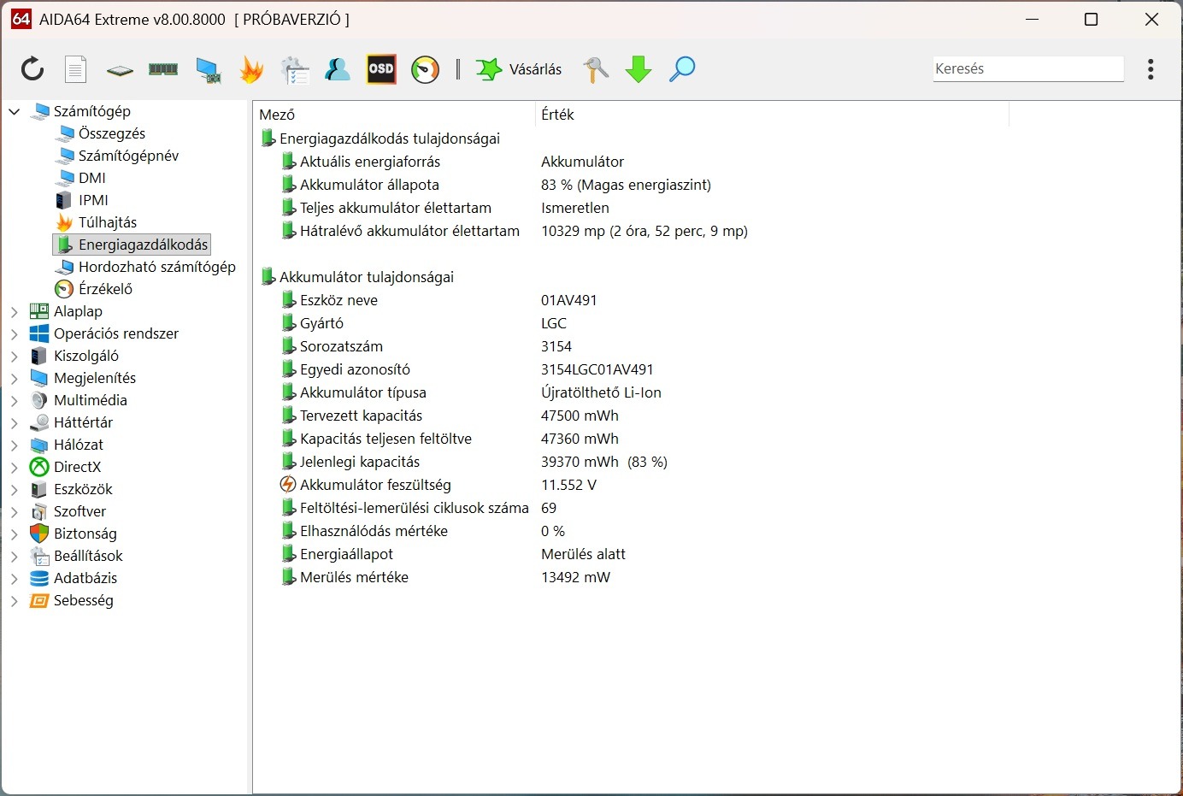Expand the Hálózat tree node
This screenshot has width=1183, height=796.
coord(15,445)
